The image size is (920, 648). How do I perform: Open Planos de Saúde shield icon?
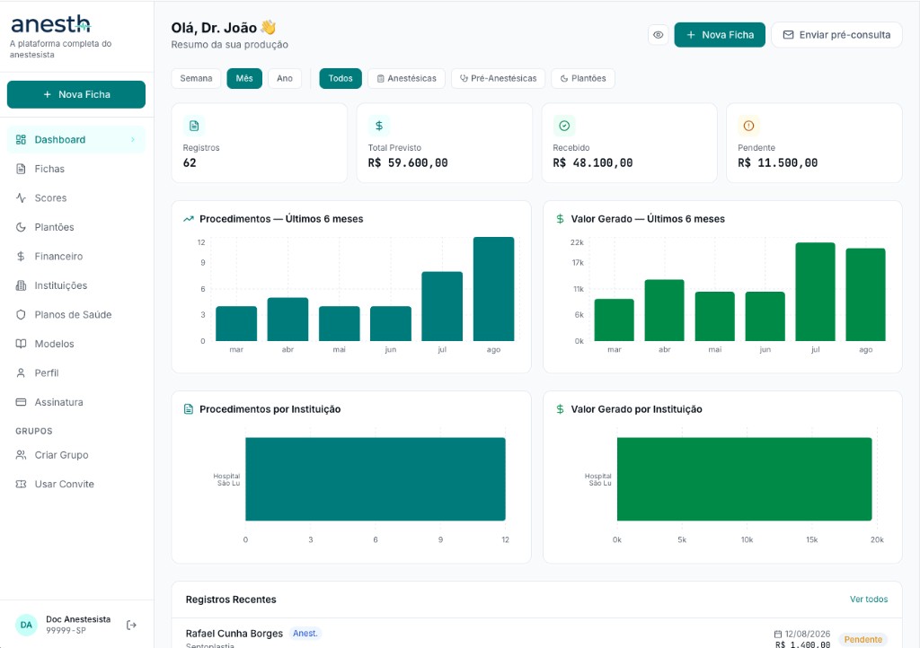click(22, 315)
